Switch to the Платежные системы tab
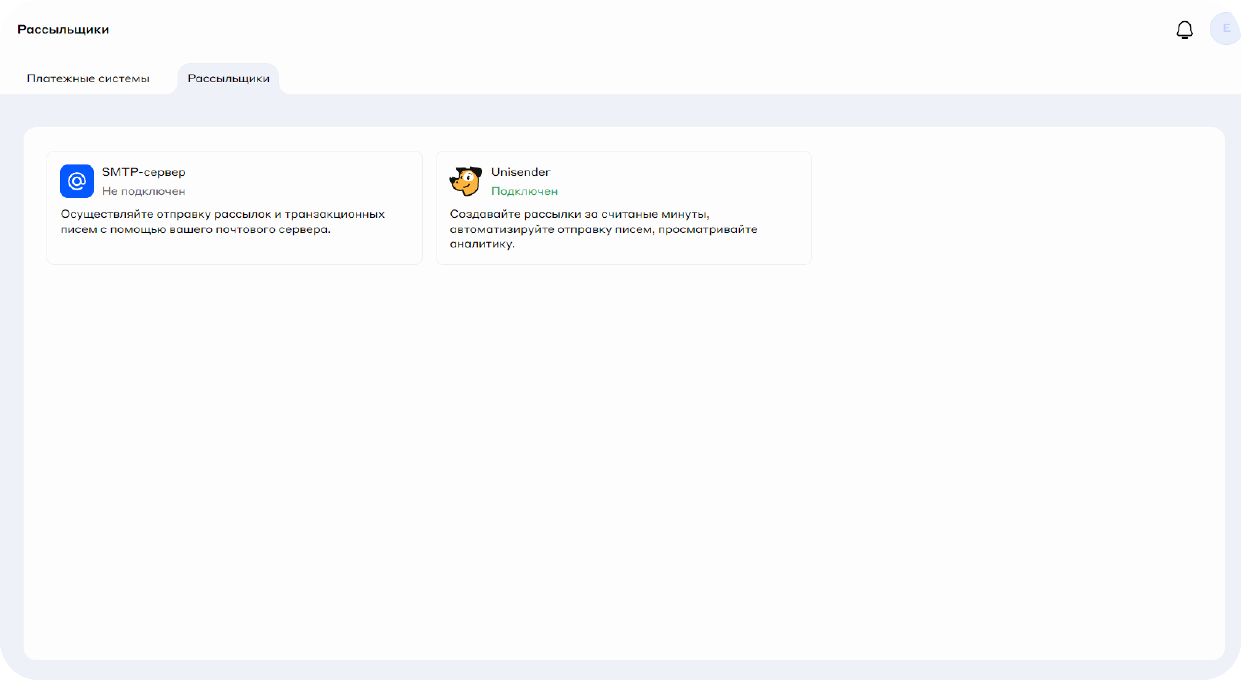This screenshot has height=680, width=1241. pos(88,78)
